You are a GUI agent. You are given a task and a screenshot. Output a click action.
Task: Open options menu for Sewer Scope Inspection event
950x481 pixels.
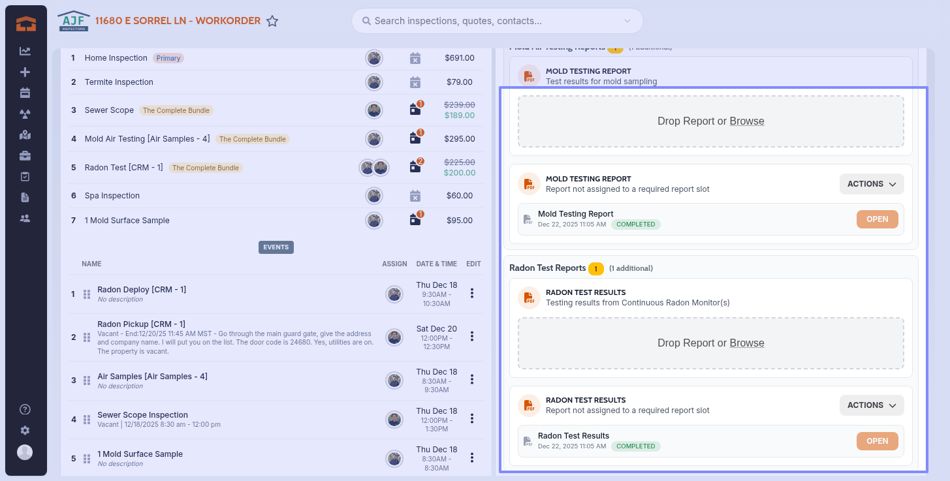click(x=472, y=419)
